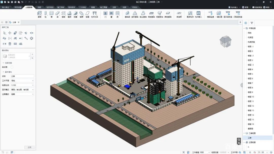
Task: Select the Isolated foundation (独立基础) tool
Action: [143, 14]
